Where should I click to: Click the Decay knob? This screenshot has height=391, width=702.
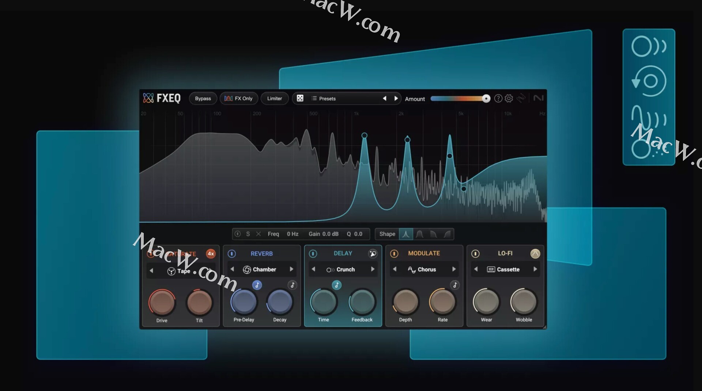click(280, 302)
